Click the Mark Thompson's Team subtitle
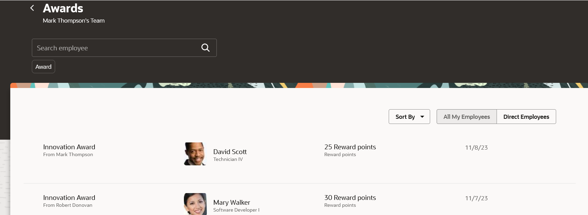The height and width of the screenshot is (215, 588). tap(74, 21)
